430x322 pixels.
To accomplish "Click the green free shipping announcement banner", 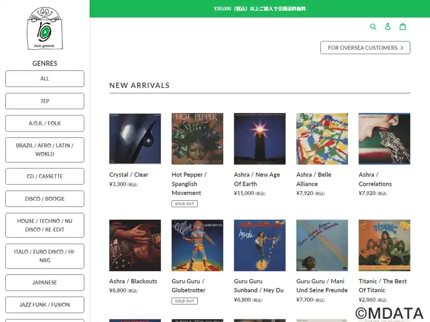I will click(260, 9).
